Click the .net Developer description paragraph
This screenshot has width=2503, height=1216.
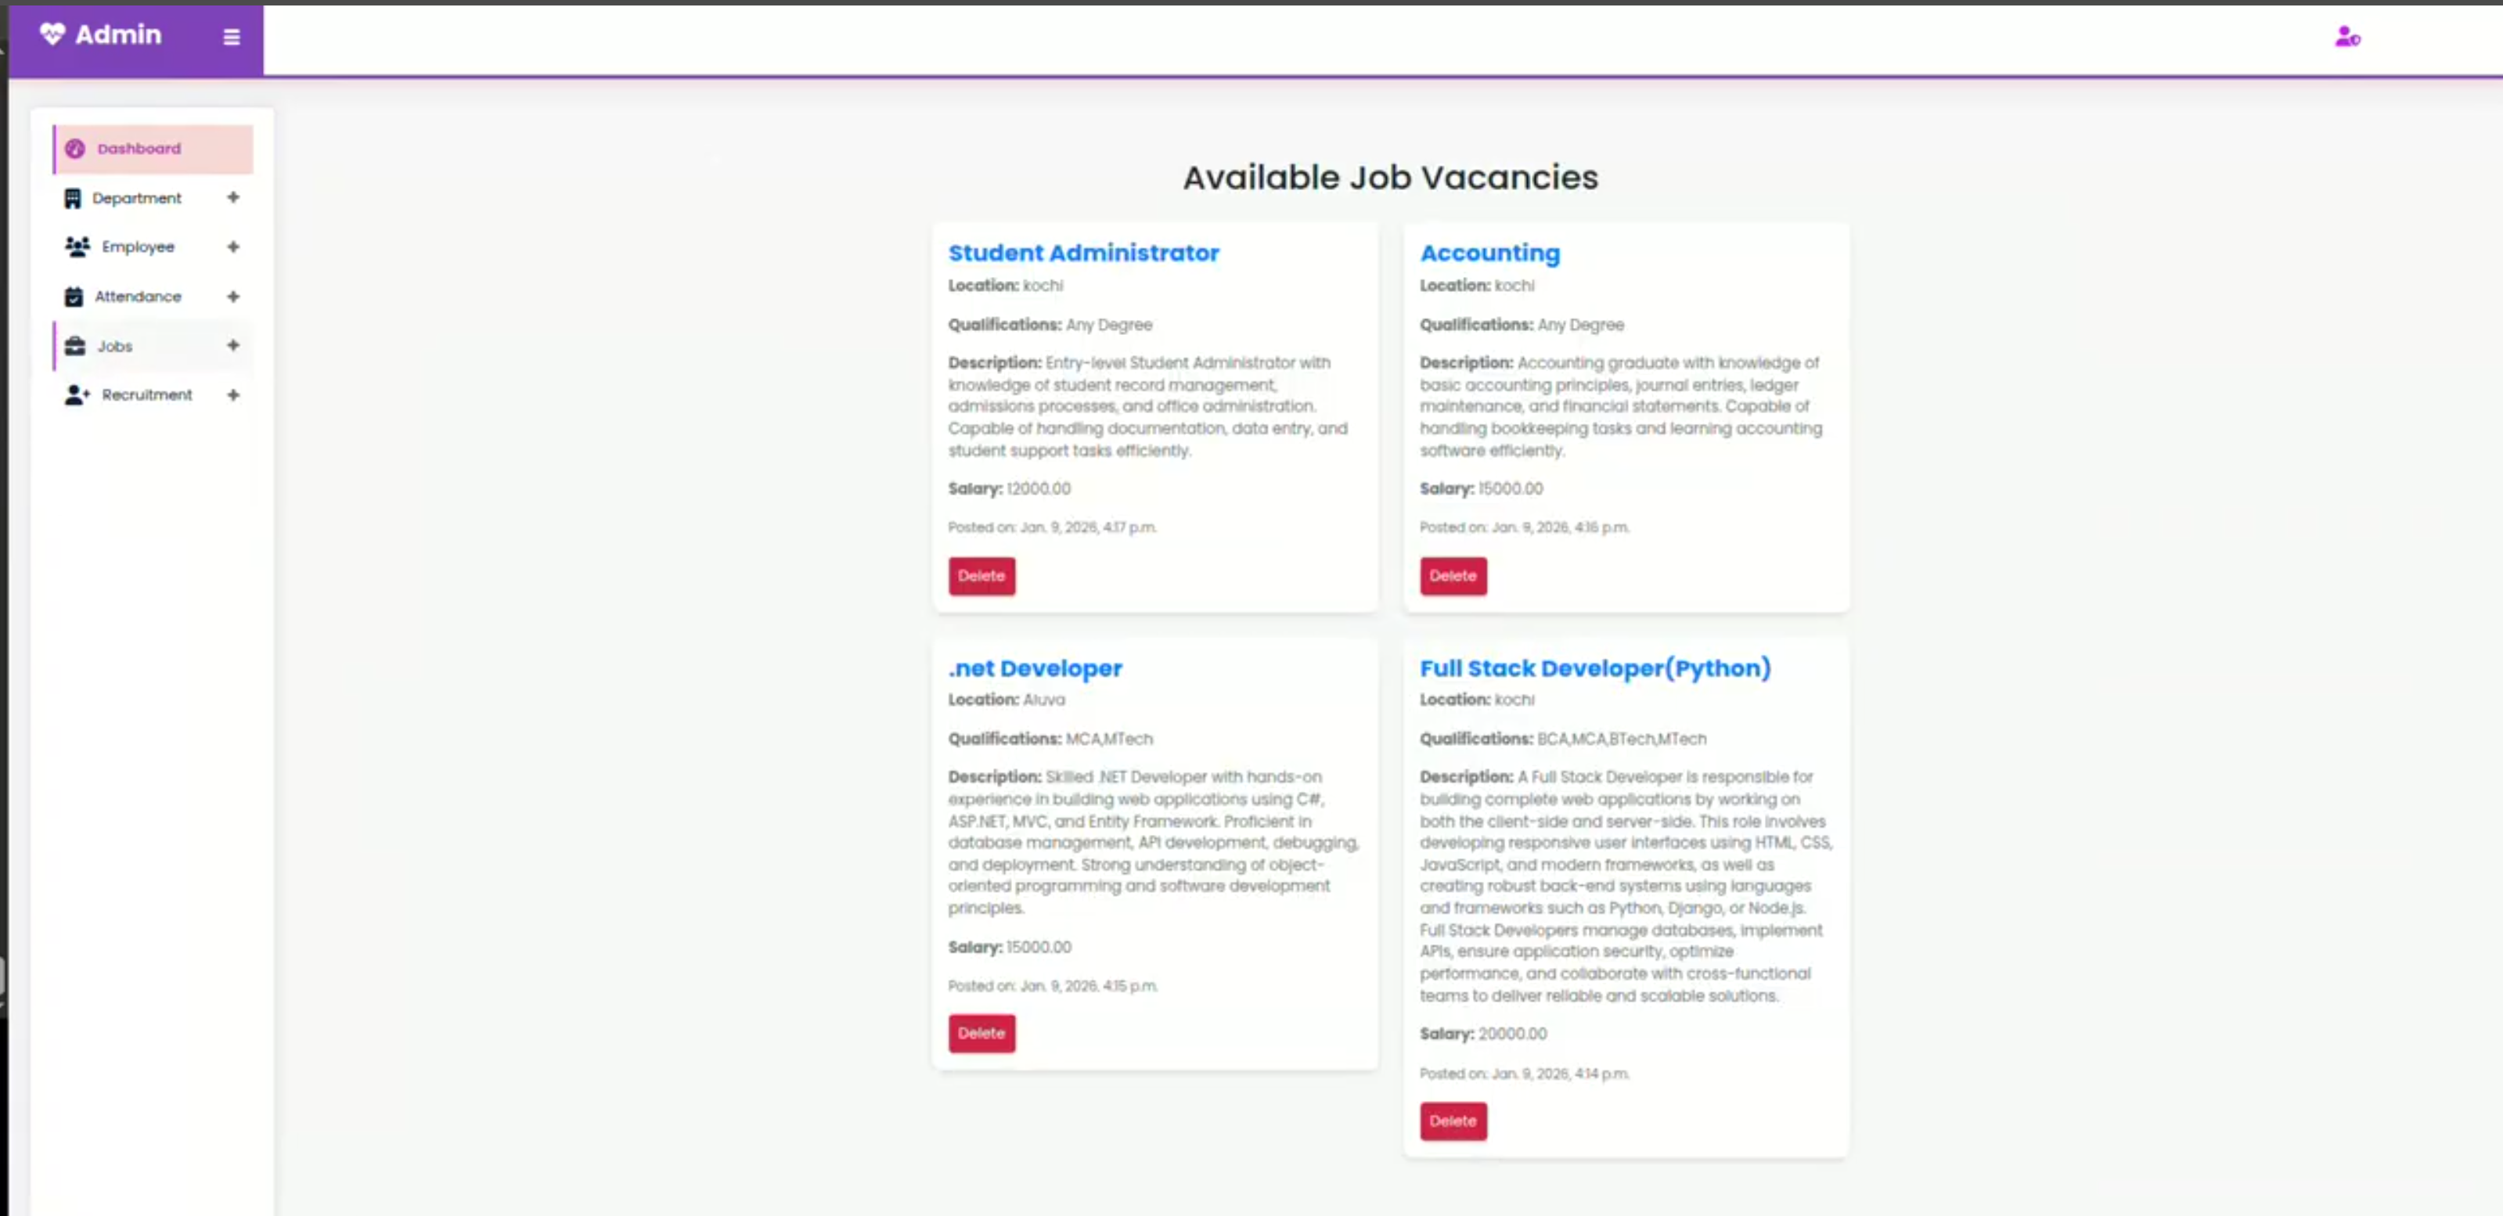coord(1154,842)
